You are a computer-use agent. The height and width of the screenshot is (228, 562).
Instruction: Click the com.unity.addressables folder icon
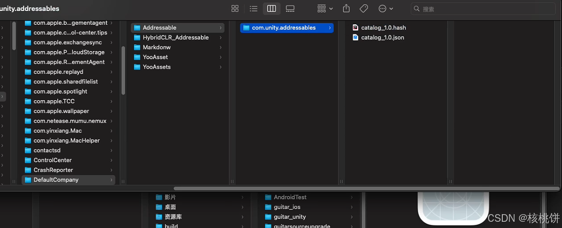tap(246, 28)
